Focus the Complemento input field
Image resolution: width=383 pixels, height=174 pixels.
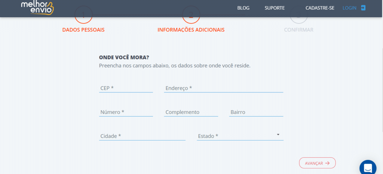click(x=191, y=112)
